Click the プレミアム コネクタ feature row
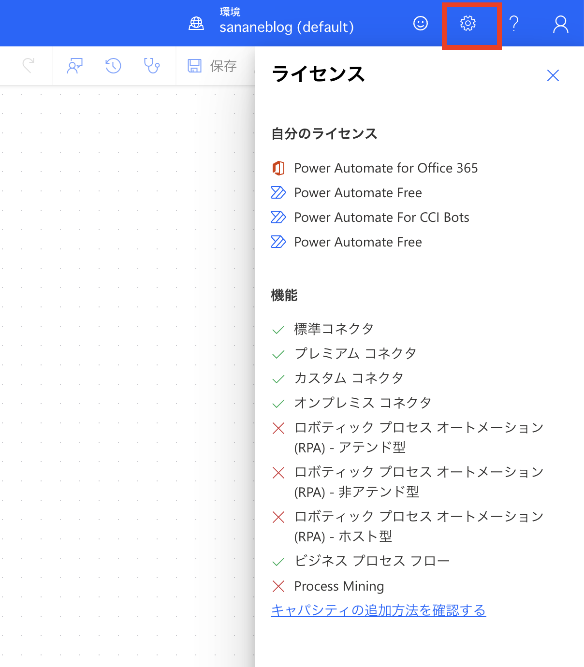 pyautogui.click(x=355, y=354)
